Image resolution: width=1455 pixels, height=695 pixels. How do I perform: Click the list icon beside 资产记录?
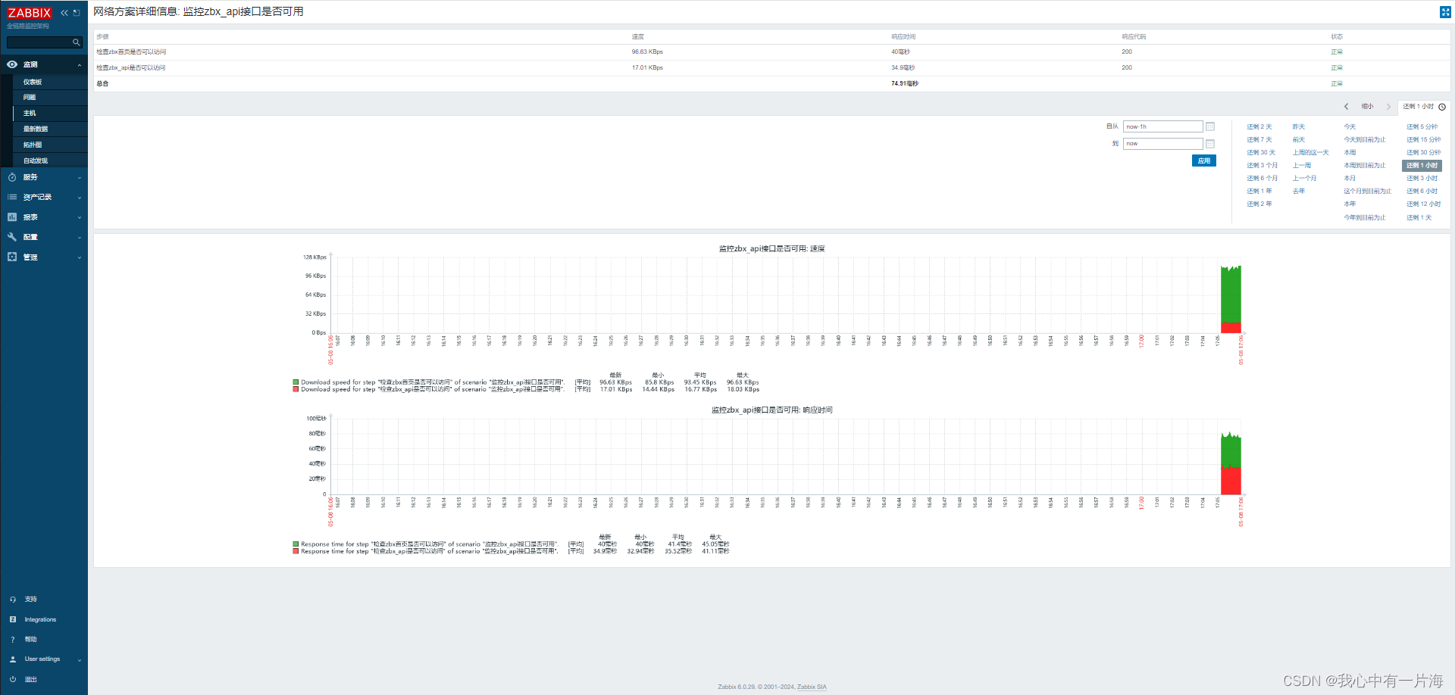tap(12, 197)
